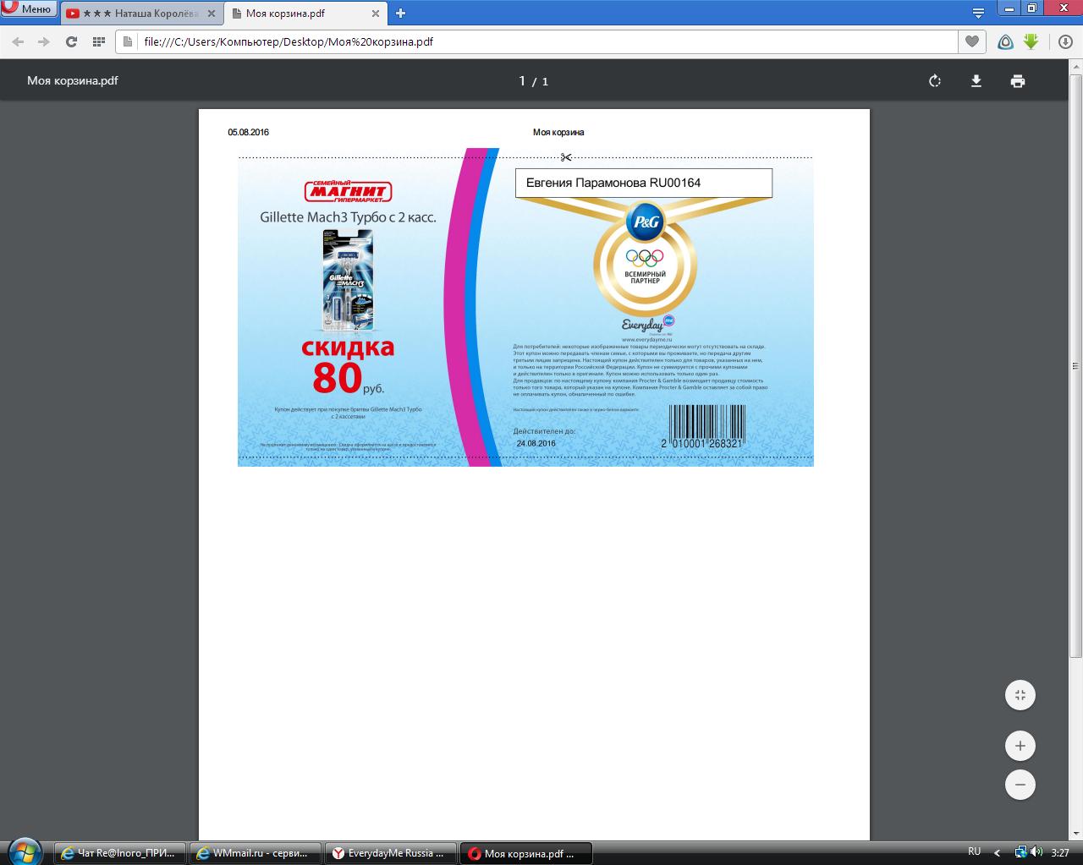This screenshot has height=865, width=1083.
Task: Select Моя корзина.pdf taskbar button
Action: click(x=525, y=853)
